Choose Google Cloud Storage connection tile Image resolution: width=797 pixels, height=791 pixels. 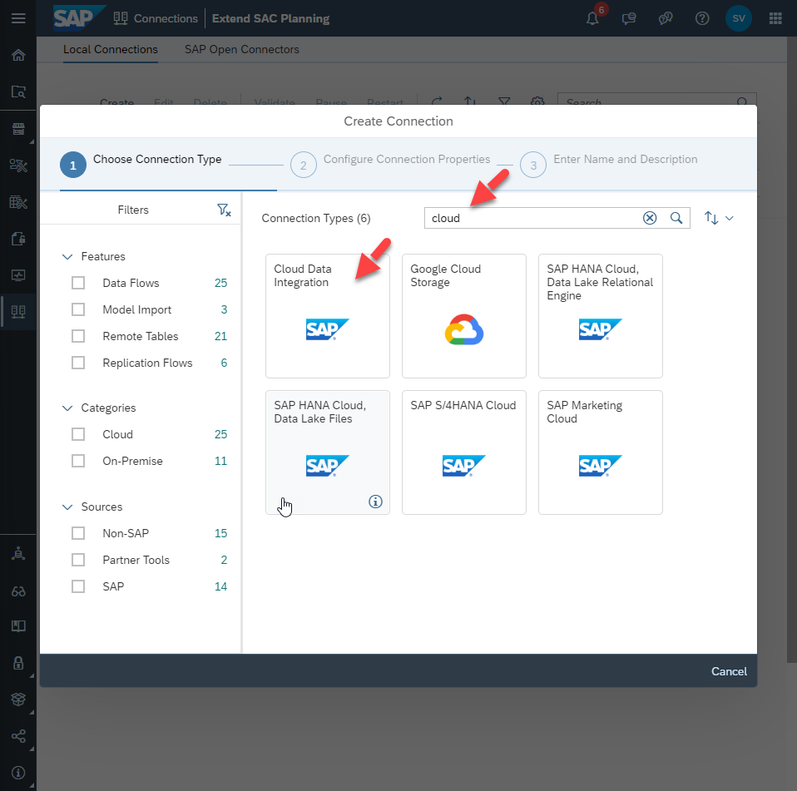[464, 316]
